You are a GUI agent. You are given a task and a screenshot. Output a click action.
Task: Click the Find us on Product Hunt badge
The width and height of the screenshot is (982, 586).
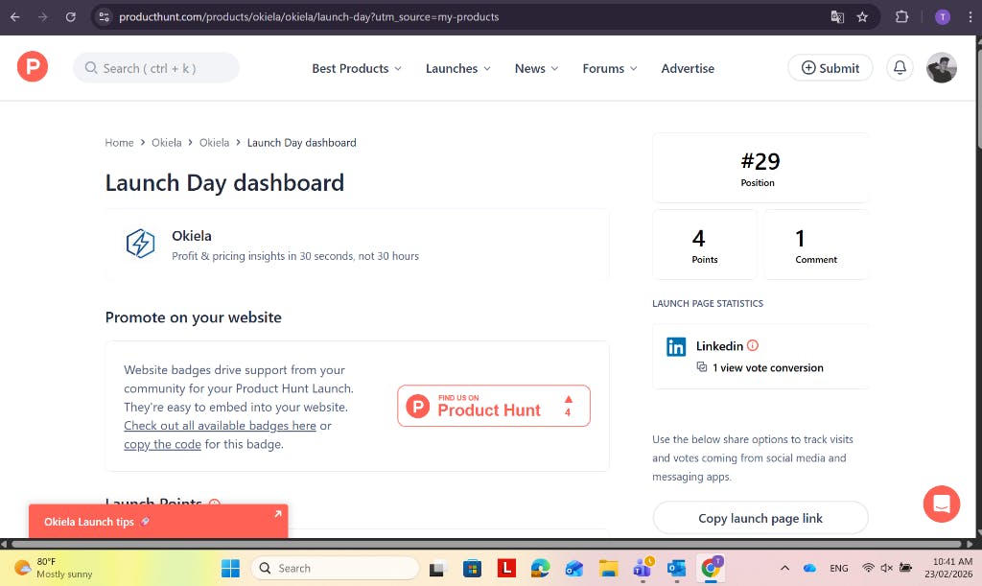tap(494, 406)
